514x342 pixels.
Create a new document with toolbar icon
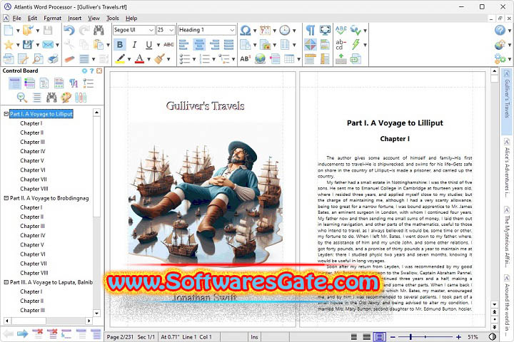[9, 31]
